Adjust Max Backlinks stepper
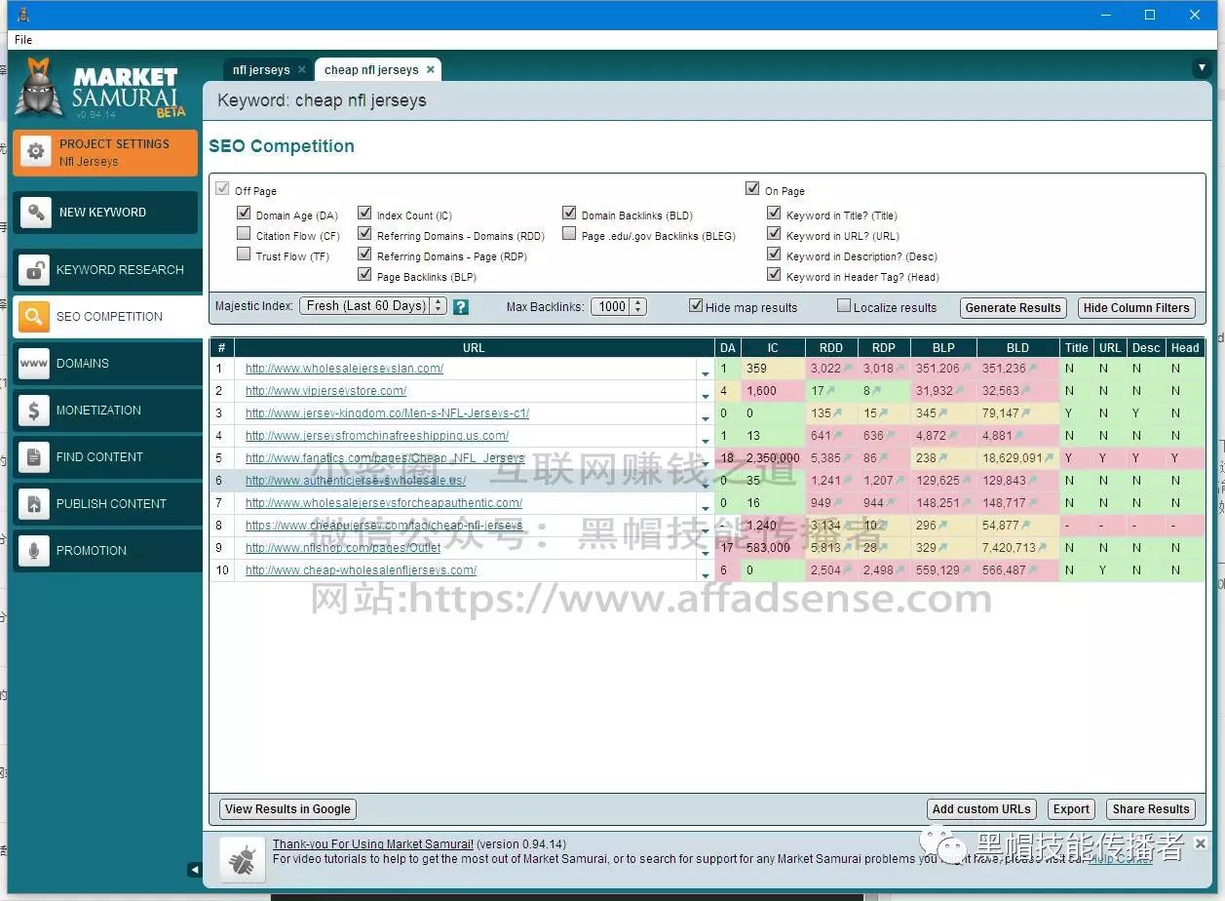Viewport: 1225px width, 901px height. pos(638,306)
